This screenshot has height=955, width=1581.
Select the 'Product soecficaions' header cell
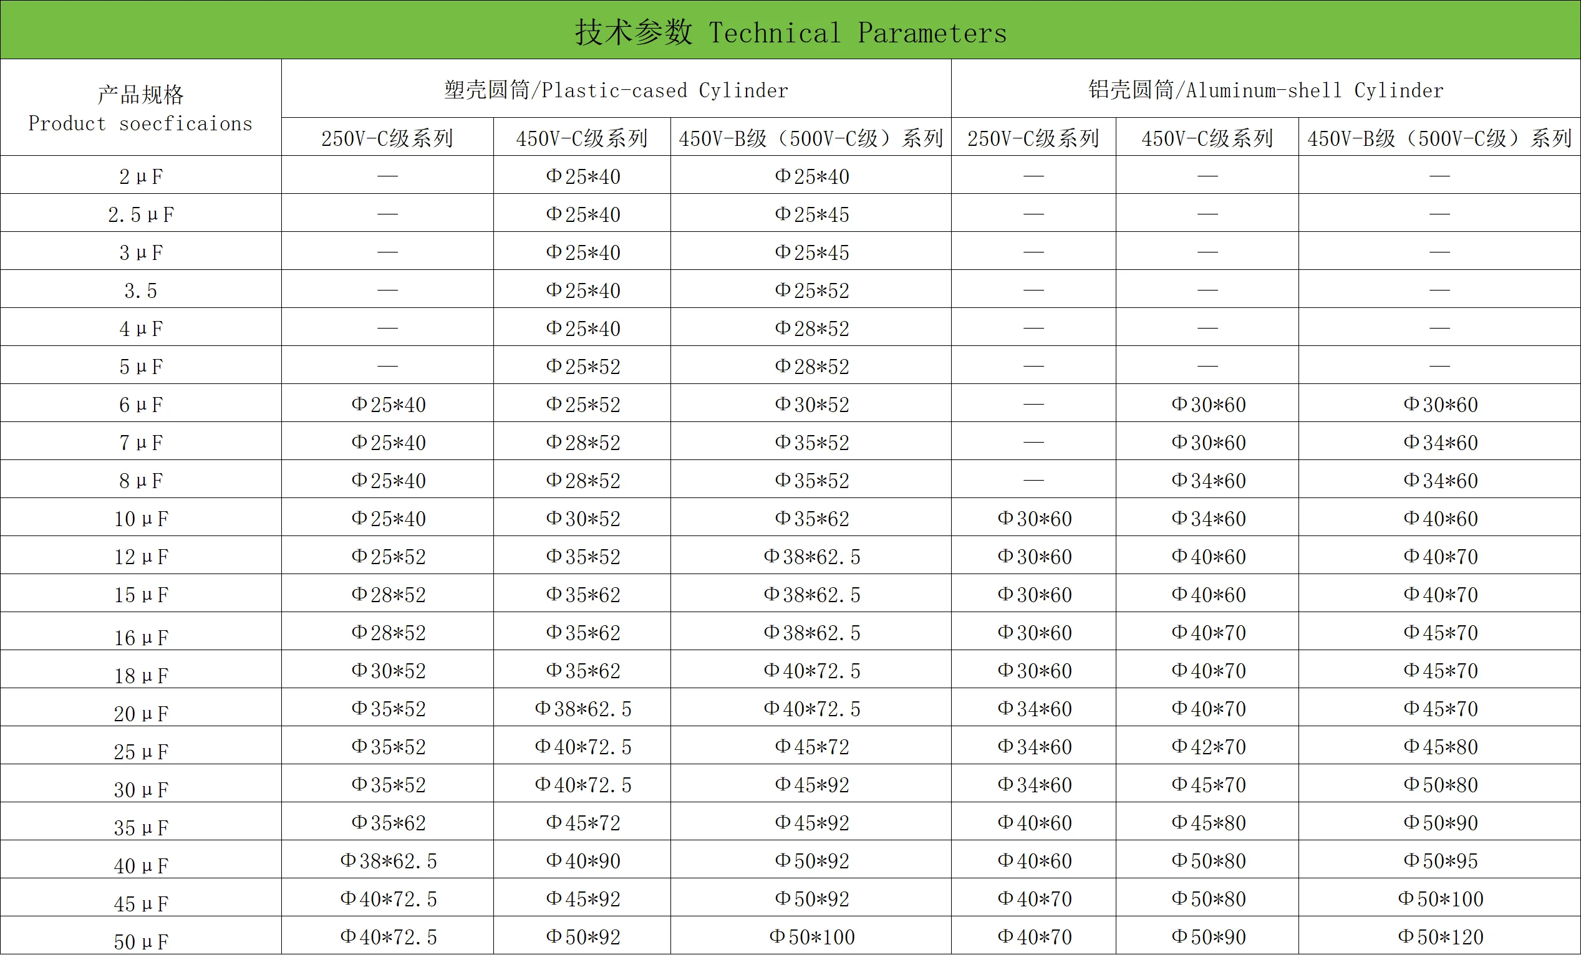tap(140, 108)
